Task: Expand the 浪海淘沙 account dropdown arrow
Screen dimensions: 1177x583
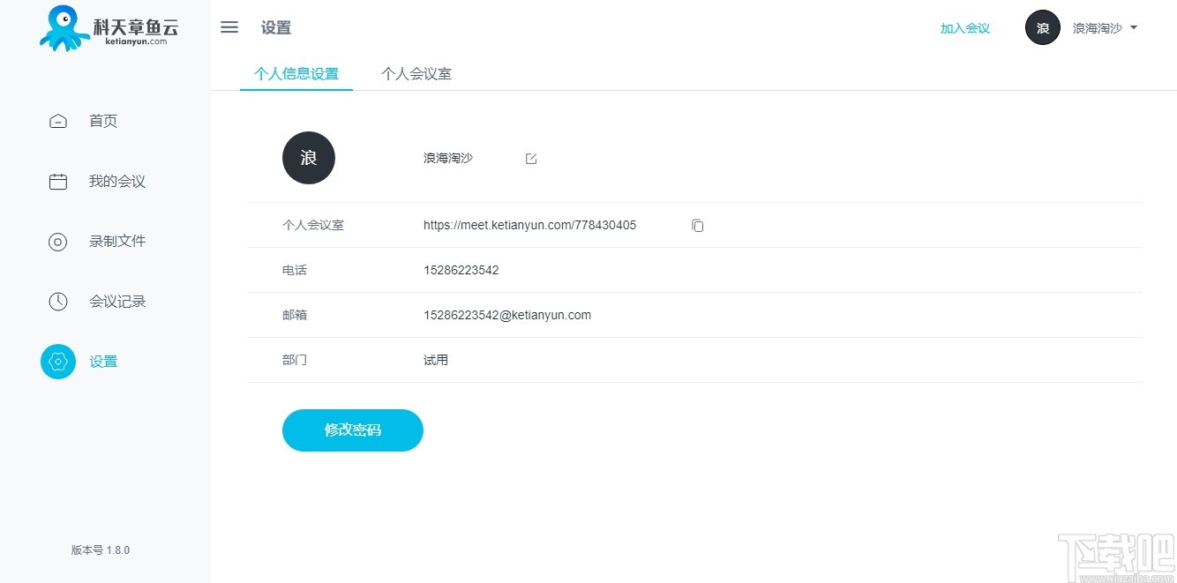Action: tap(1135, 27)
